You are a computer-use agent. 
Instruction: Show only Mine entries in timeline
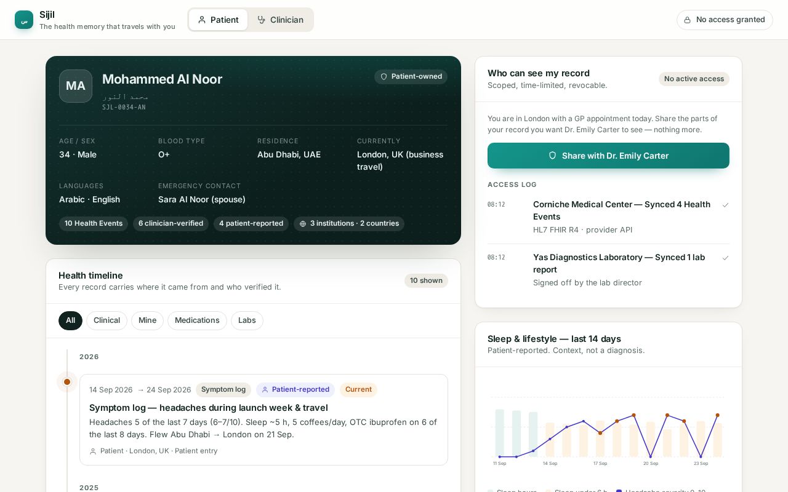click(147, 320)
